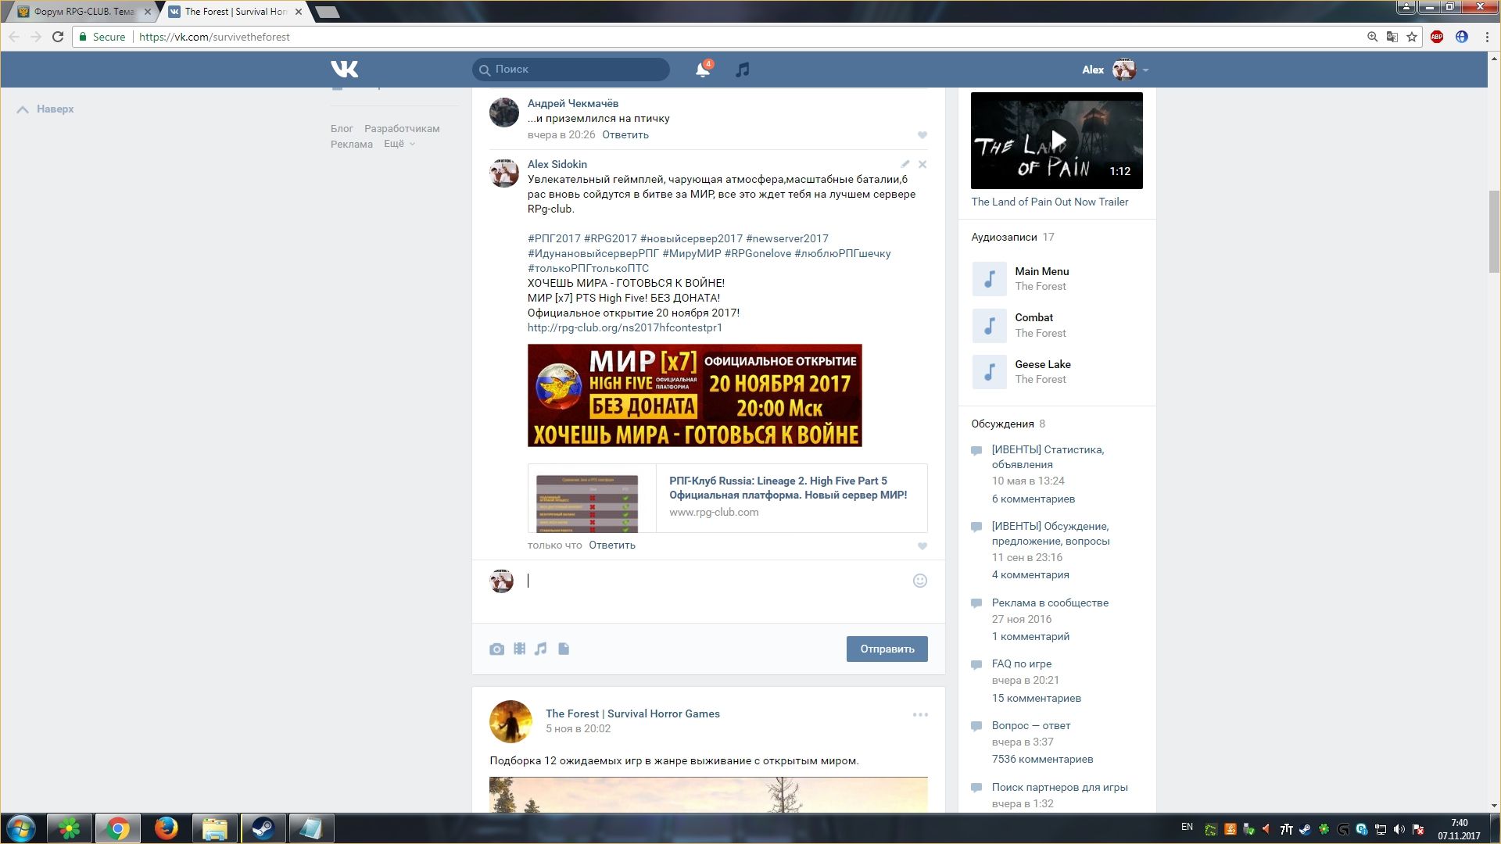
Task: Expand the Alex profile dropdown
Action: 1145,70
